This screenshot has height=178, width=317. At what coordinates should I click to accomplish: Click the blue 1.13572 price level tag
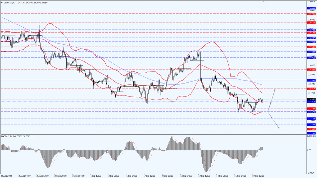point(311,112)
